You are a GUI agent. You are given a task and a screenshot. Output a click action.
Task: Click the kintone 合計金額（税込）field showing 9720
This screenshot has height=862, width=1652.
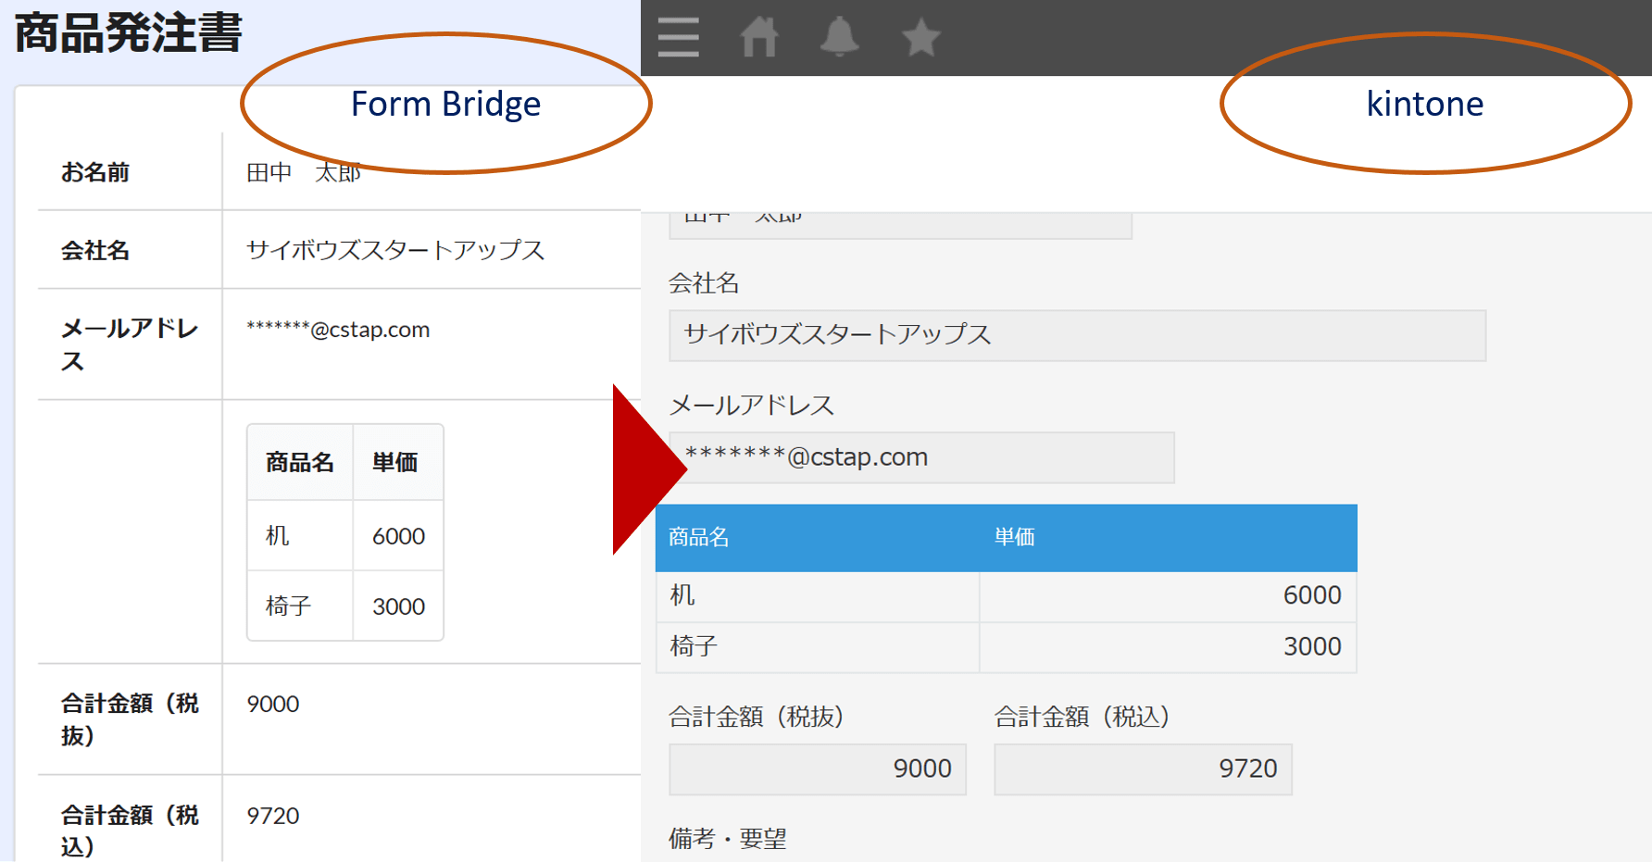1143,768
